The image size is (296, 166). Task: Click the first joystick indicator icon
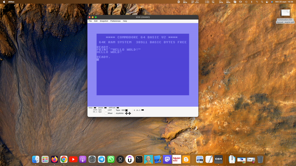[x=126, y=113]
